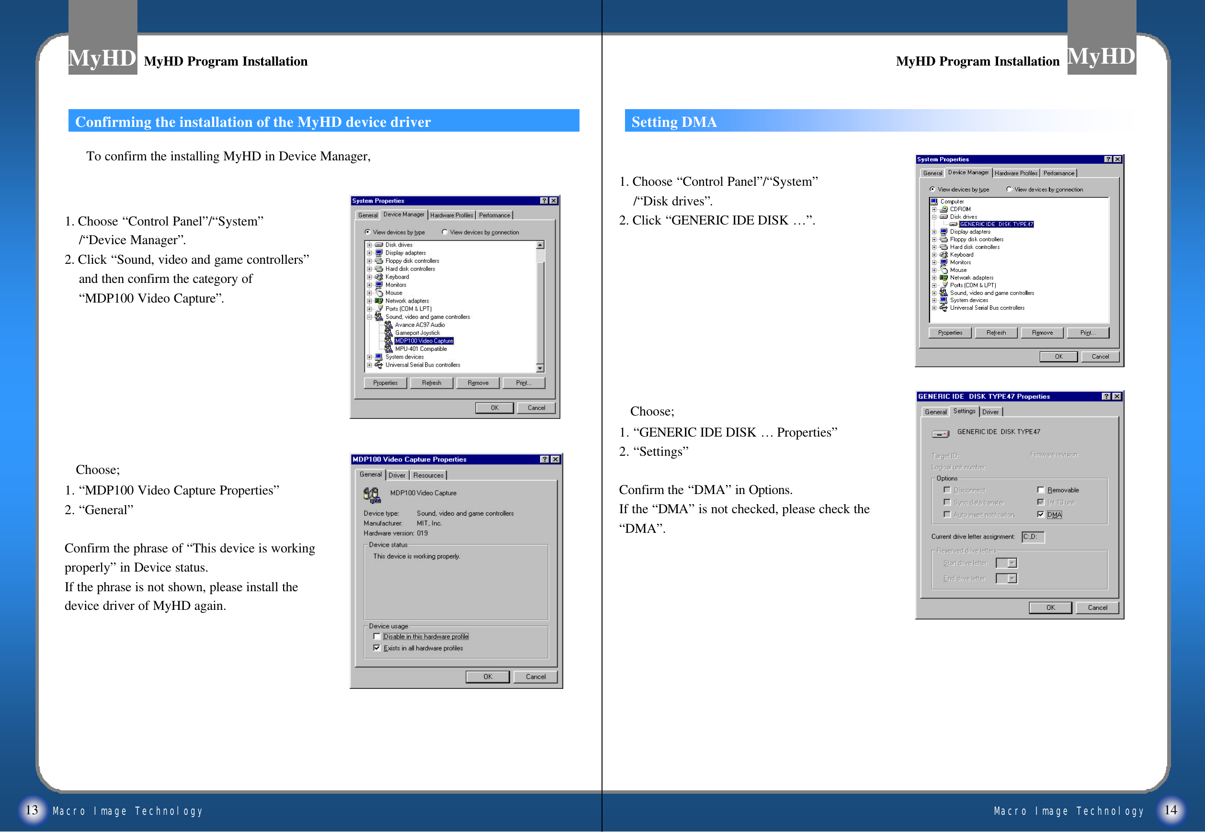This screenshot has width=1205, height=832.
Task: Click the device list scrollbar down arrow
Action: click(540, 368)
